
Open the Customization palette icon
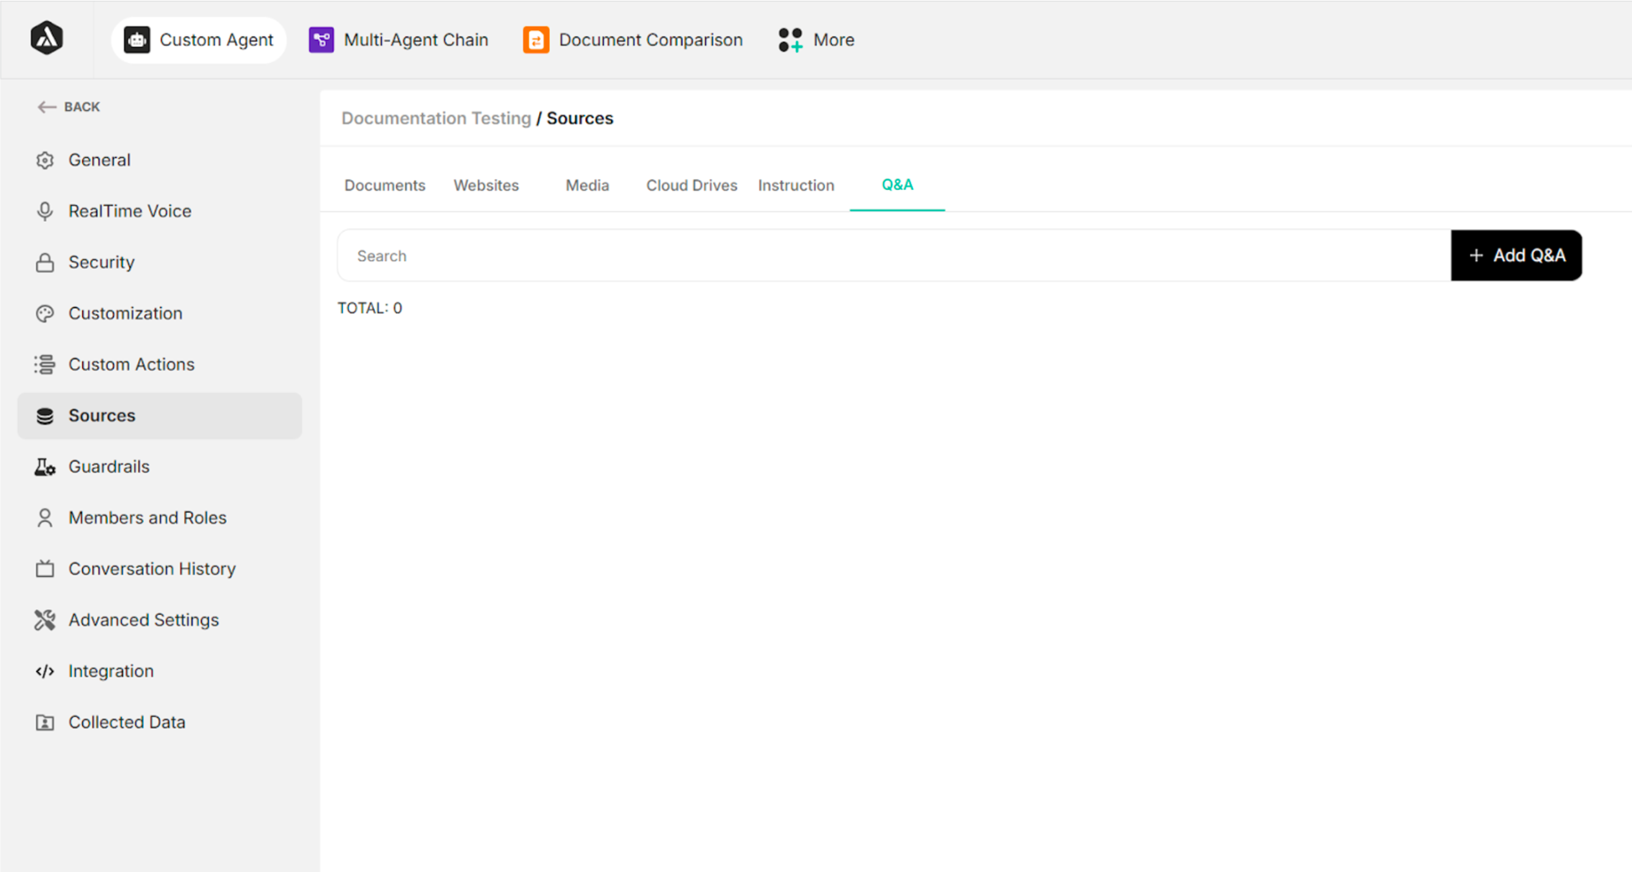click(45, 313)
